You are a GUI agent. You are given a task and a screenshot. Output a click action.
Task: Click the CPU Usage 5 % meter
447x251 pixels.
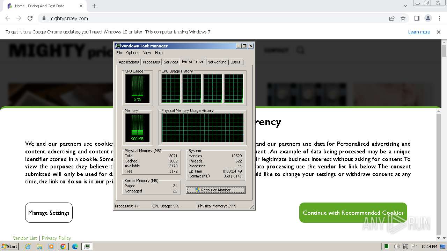click(137, 89)
